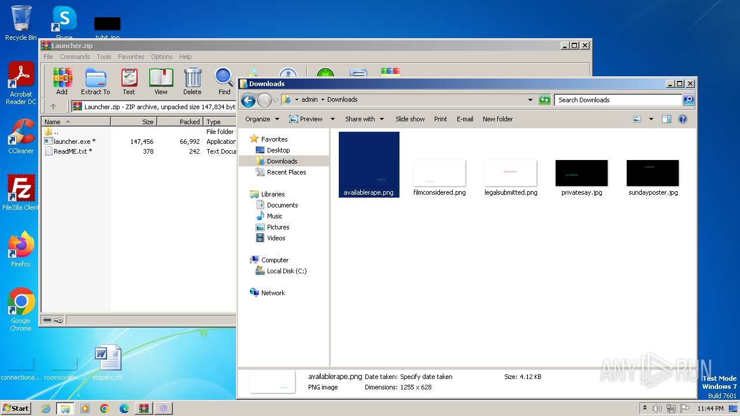Screen dimensions: 740x416
Task: Click the change view icon in Explorer
Action: (637, 119)
